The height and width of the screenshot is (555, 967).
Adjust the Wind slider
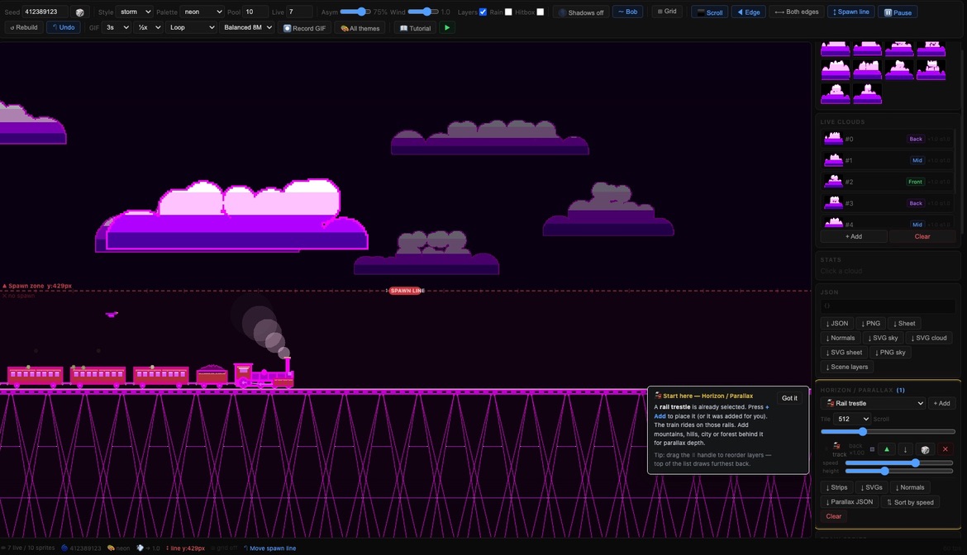(423, 12)
